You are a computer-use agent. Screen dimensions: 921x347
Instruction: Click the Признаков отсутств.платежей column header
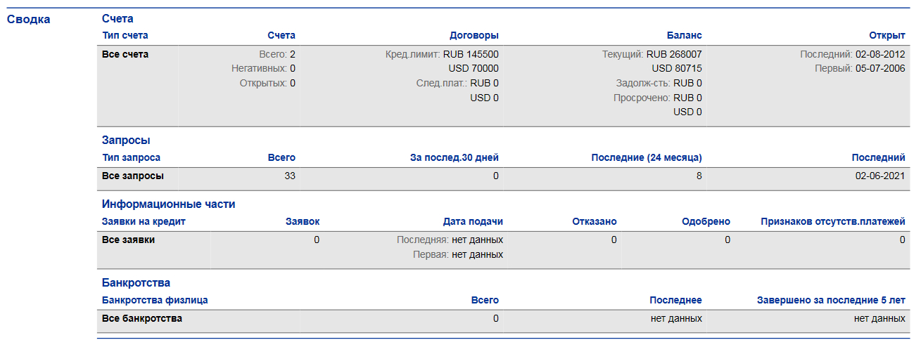click(x=833, y=221)
